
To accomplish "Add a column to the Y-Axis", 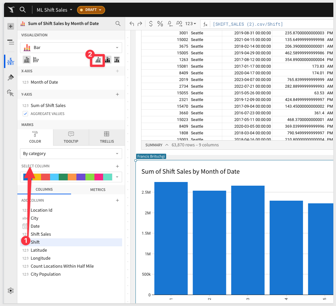I will (x=117, y=95).
